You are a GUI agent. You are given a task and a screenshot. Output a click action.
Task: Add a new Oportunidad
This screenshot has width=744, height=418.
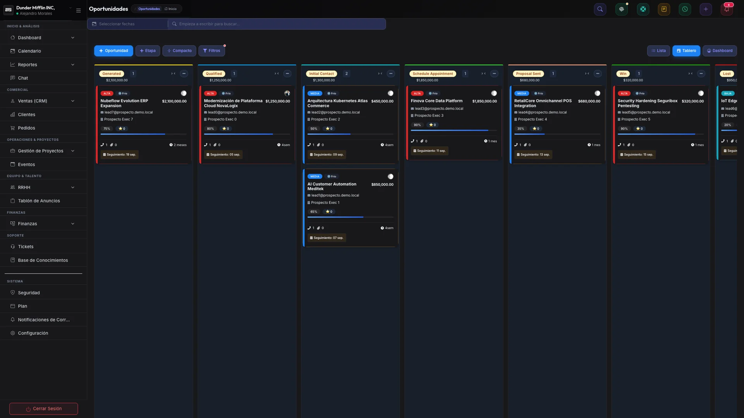click(114, 51)
